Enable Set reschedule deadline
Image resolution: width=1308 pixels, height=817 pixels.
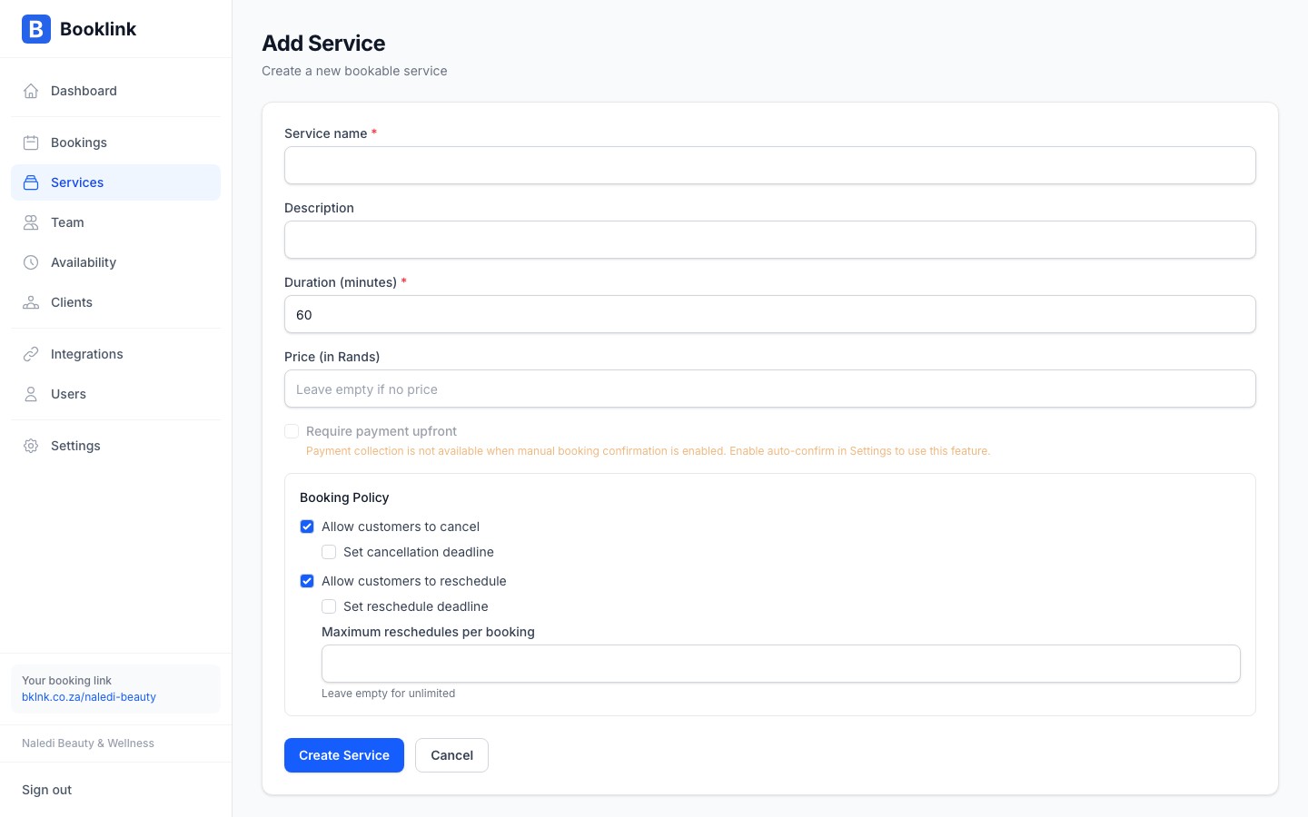329,606
